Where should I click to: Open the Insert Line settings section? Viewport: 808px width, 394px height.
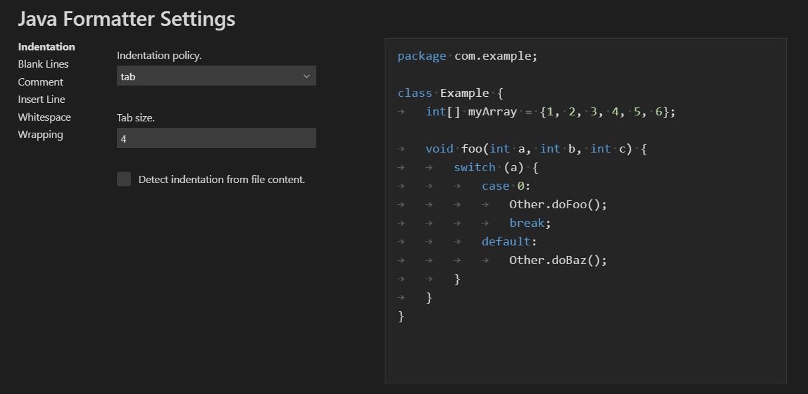point(41,99)
